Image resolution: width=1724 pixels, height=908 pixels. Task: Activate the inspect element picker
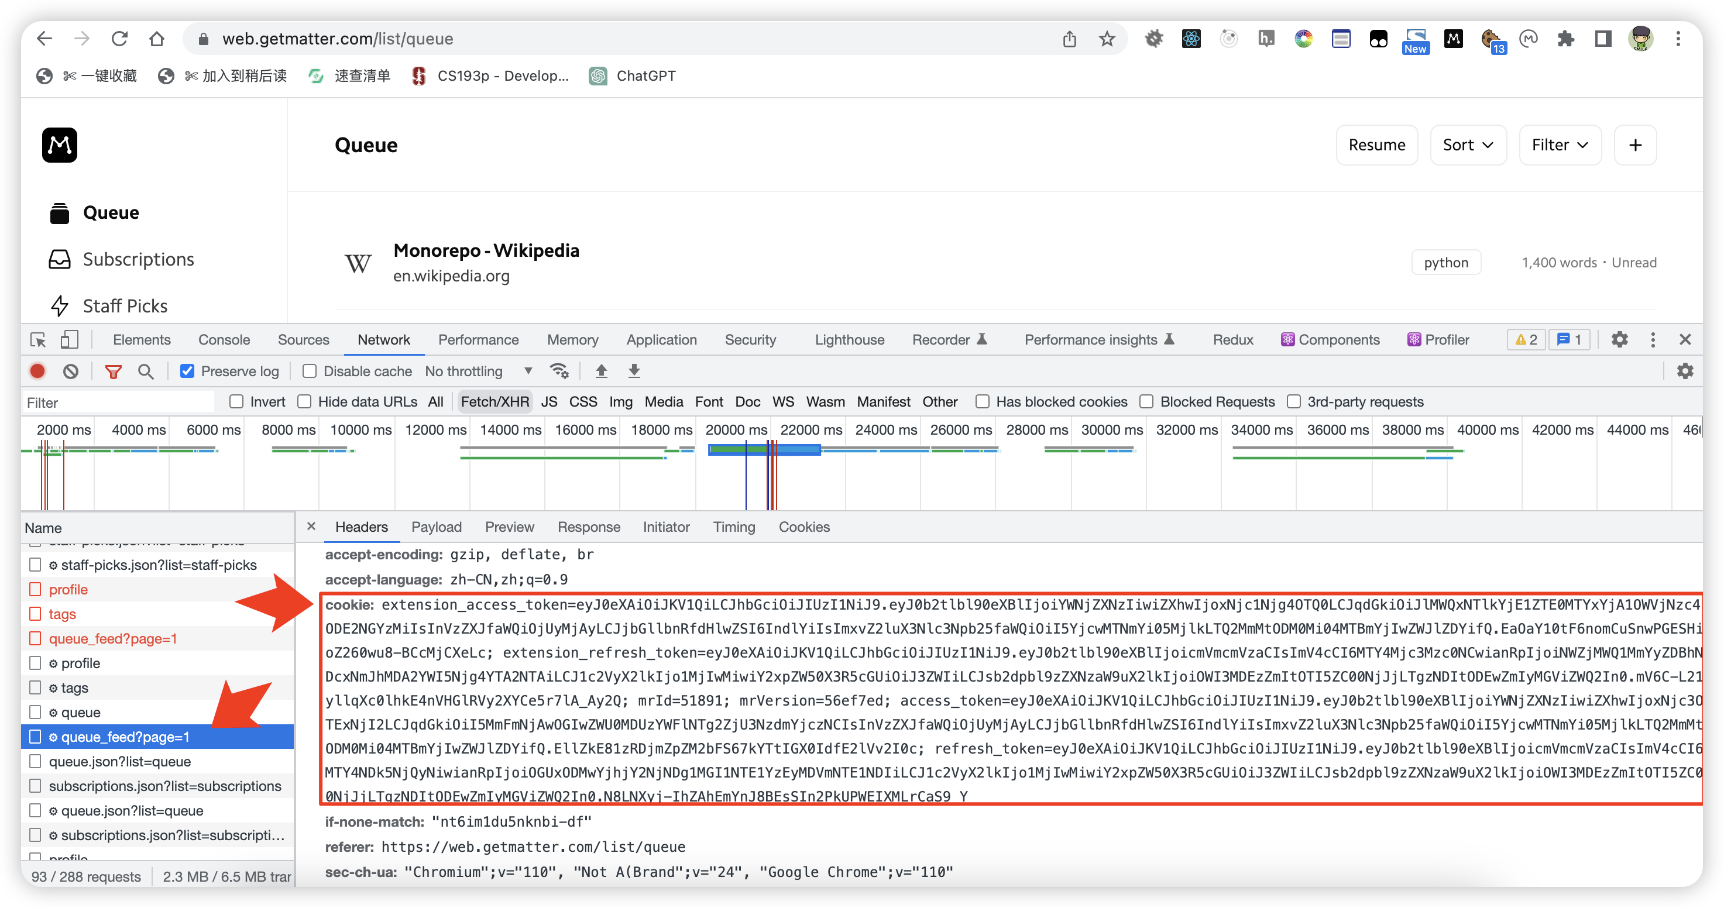(x=38, y=340)
